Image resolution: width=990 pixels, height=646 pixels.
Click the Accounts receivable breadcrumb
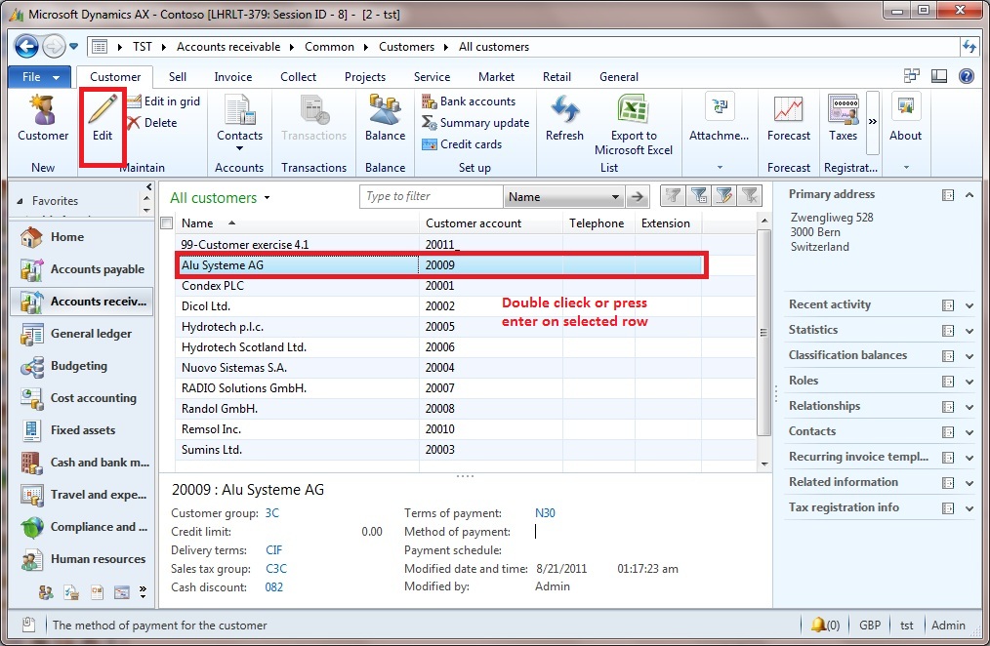(228, 47)
